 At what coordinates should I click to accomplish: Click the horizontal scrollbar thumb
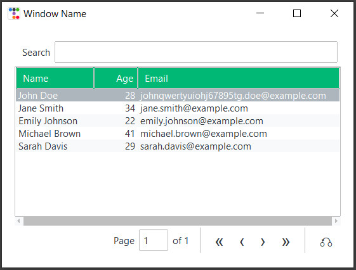pos(178,221)
